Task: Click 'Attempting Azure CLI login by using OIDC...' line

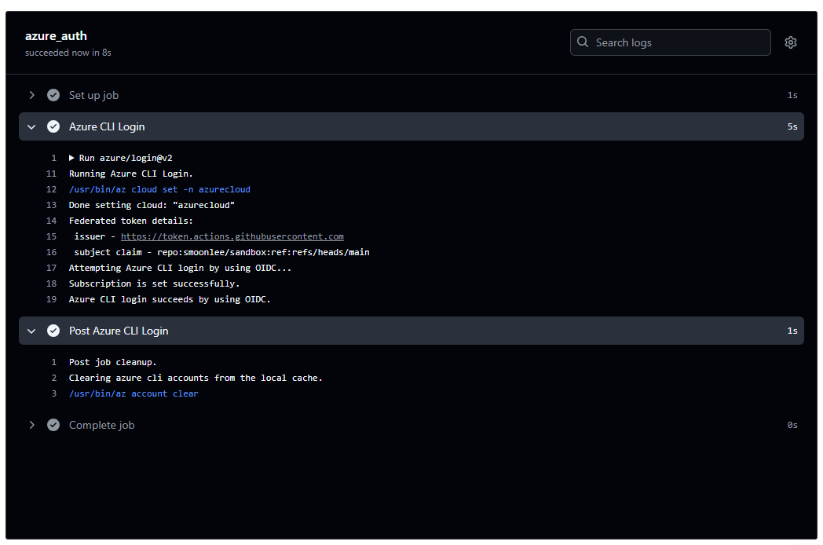Action: coord(180,268)
